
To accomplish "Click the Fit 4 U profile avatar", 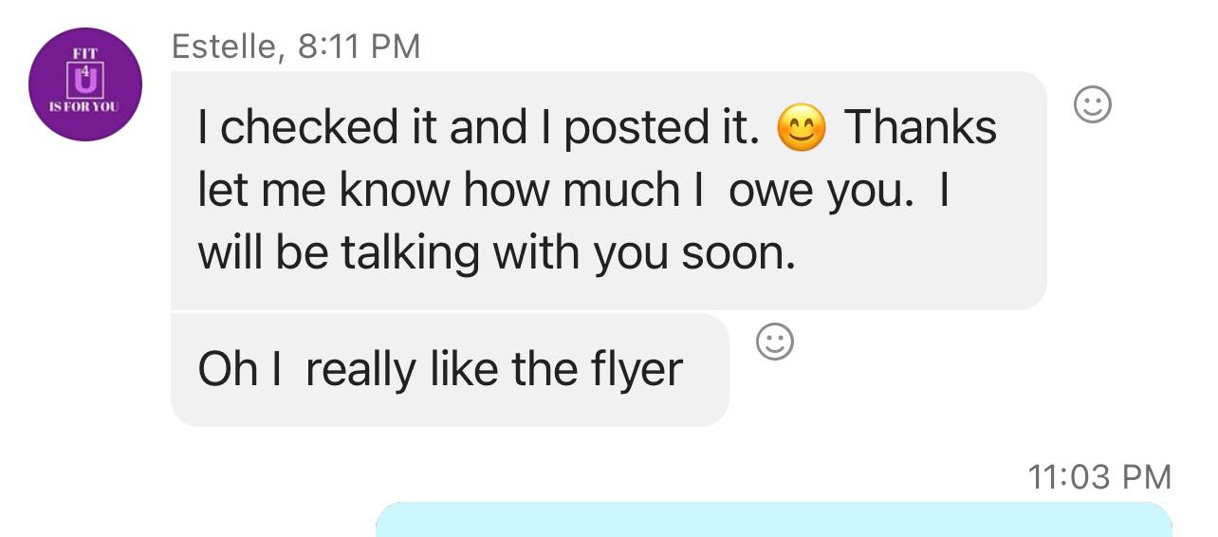I will click(x=85, y=84).
